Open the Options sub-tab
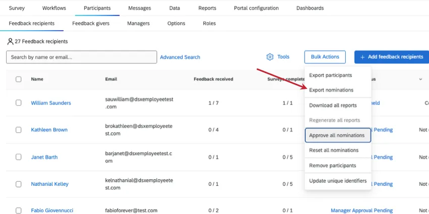 pos(176,23)
